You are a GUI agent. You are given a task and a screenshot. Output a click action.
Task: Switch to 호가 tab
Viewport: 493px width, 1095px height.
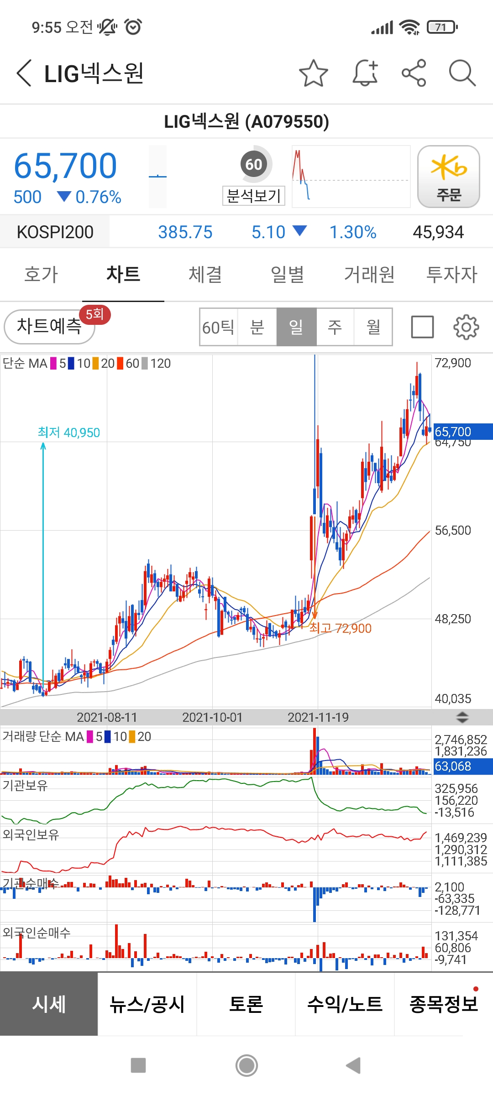click(x=41, y=275)
